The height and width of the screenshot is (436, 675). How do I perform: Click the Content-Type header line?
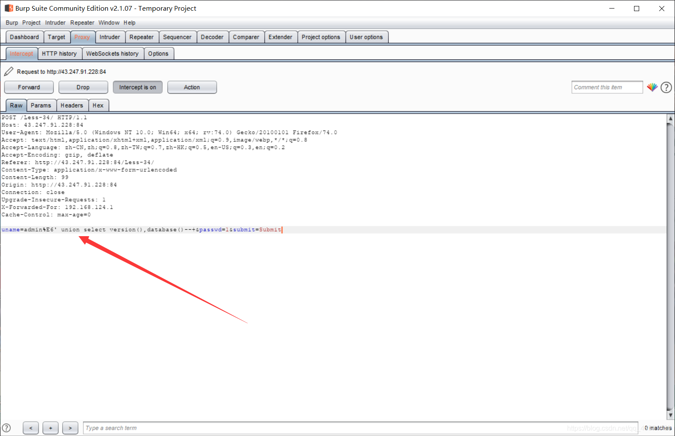(89, 170)
